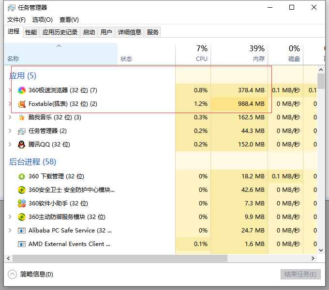Sort by the CPU column header
329x290 pixels.
coord(193,54)
